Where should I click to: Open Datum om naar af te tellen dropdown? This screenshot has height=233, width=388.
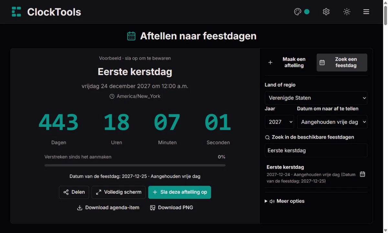332,122
